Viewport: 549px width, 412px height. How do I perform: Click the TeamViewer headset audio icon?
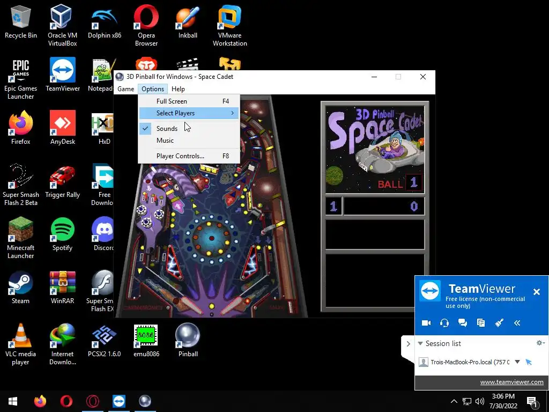click(x=444, y=323)
